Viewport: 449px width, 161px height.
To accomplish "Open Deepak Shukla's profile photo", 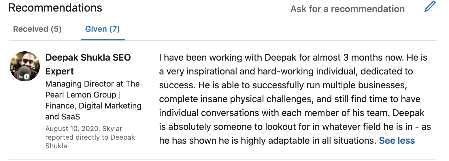I will click(x=25, y=66).
